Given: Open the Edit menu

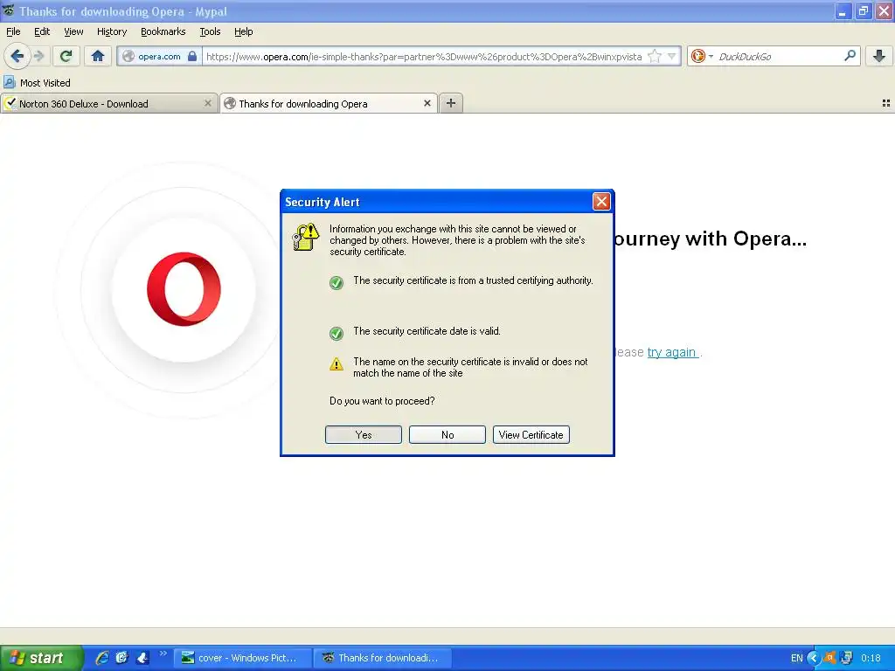Looking at the screenshot, I should (x=42, y=31).
